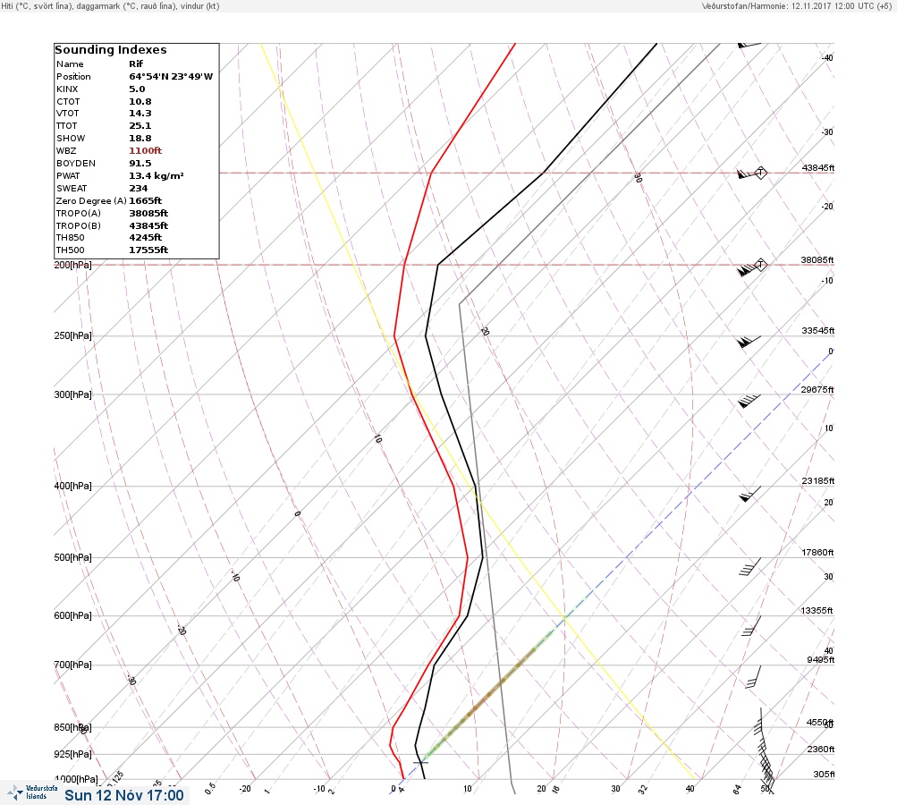Image resolution: width=897 pixels, height=805 pixels.
Task: Click the wind barb at 400 hPa level
Action: pyautogui.click(x=750, y=495)
